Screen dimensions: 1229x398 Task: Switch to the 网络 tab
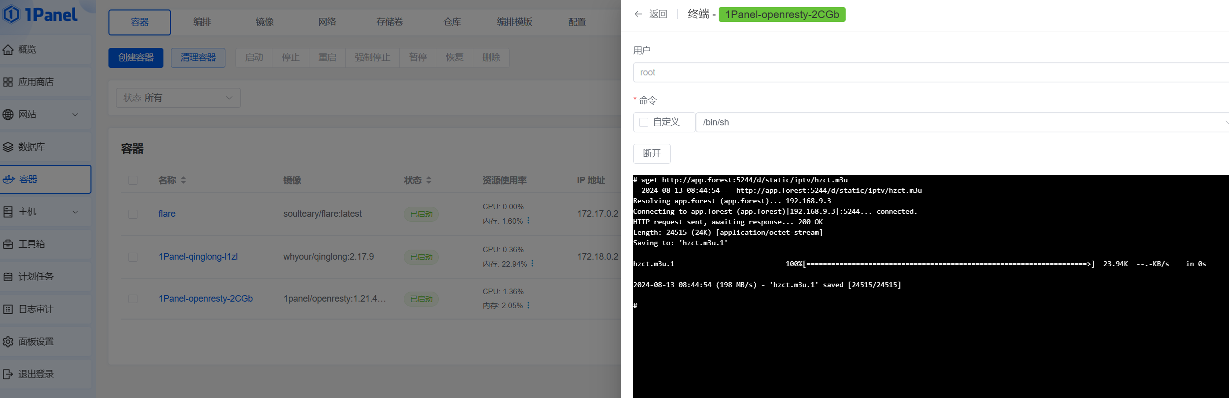click(327, 22)
